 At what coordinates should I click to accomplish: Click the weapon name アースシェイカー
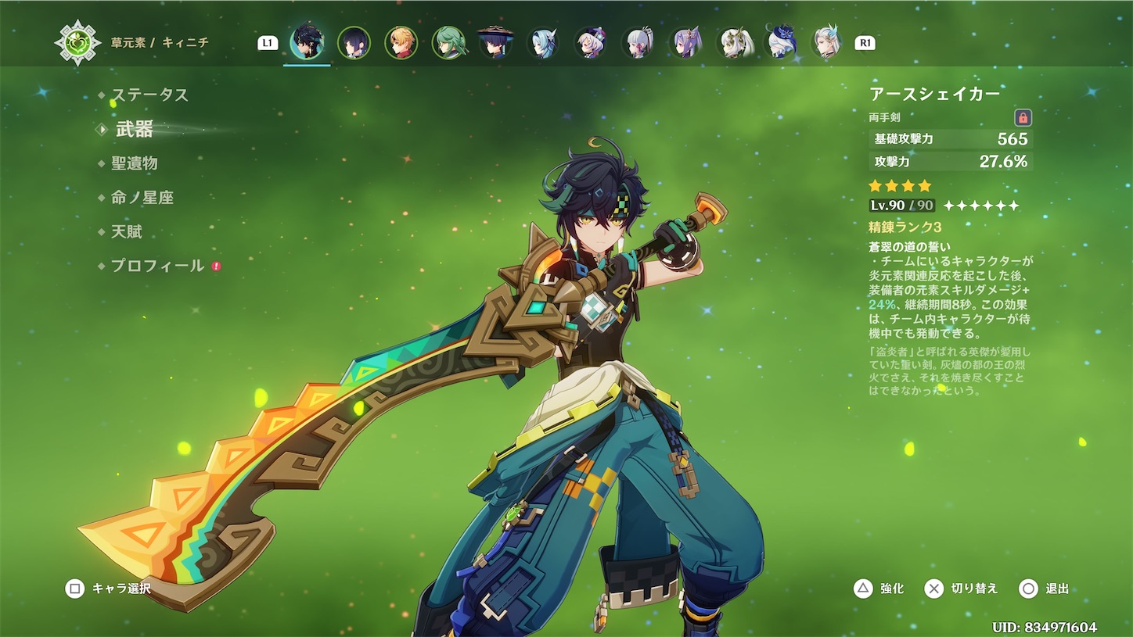pyautogui.click(x=935, y=95)
